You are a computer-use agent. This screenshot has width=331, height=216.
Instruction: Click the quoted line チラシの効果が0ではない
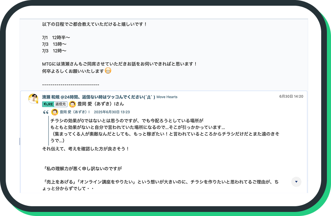click(127, 121)
